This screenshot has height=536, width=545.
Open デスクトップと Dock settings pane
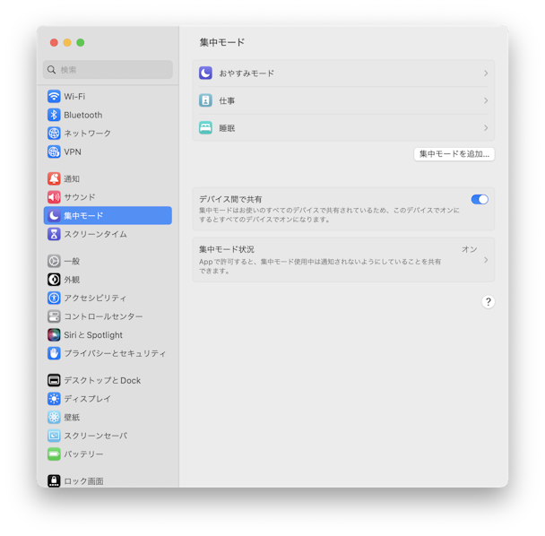pos(108,380)
